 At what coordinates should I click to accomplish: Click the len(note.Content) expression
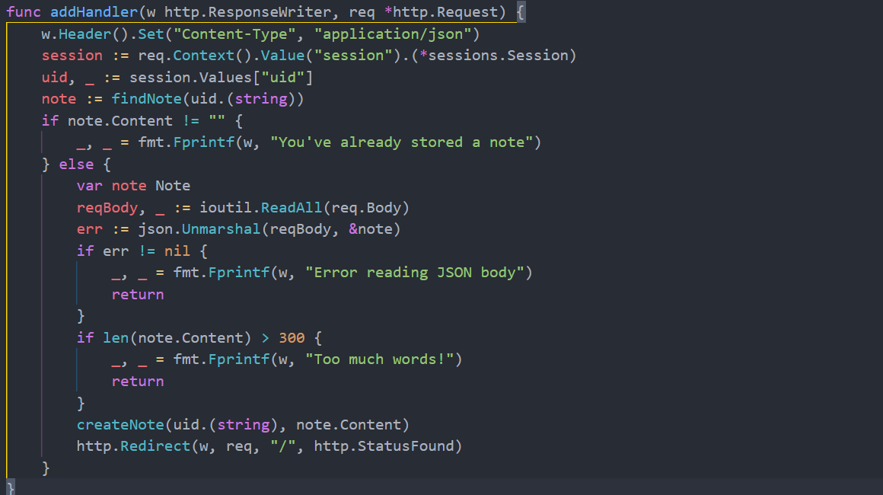click(177, 338)
